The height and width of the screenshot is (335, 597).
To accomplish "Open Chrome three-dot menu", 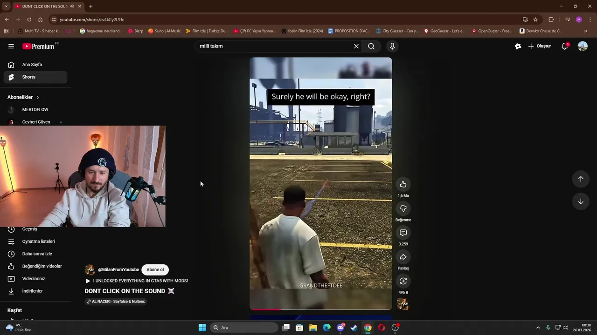I will pyautogui.click(x=590, y=20).
